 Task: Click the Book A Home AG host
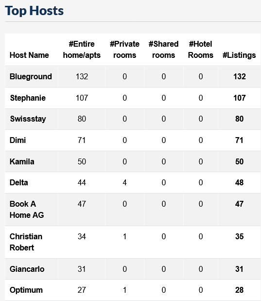[x=27, y=210]
